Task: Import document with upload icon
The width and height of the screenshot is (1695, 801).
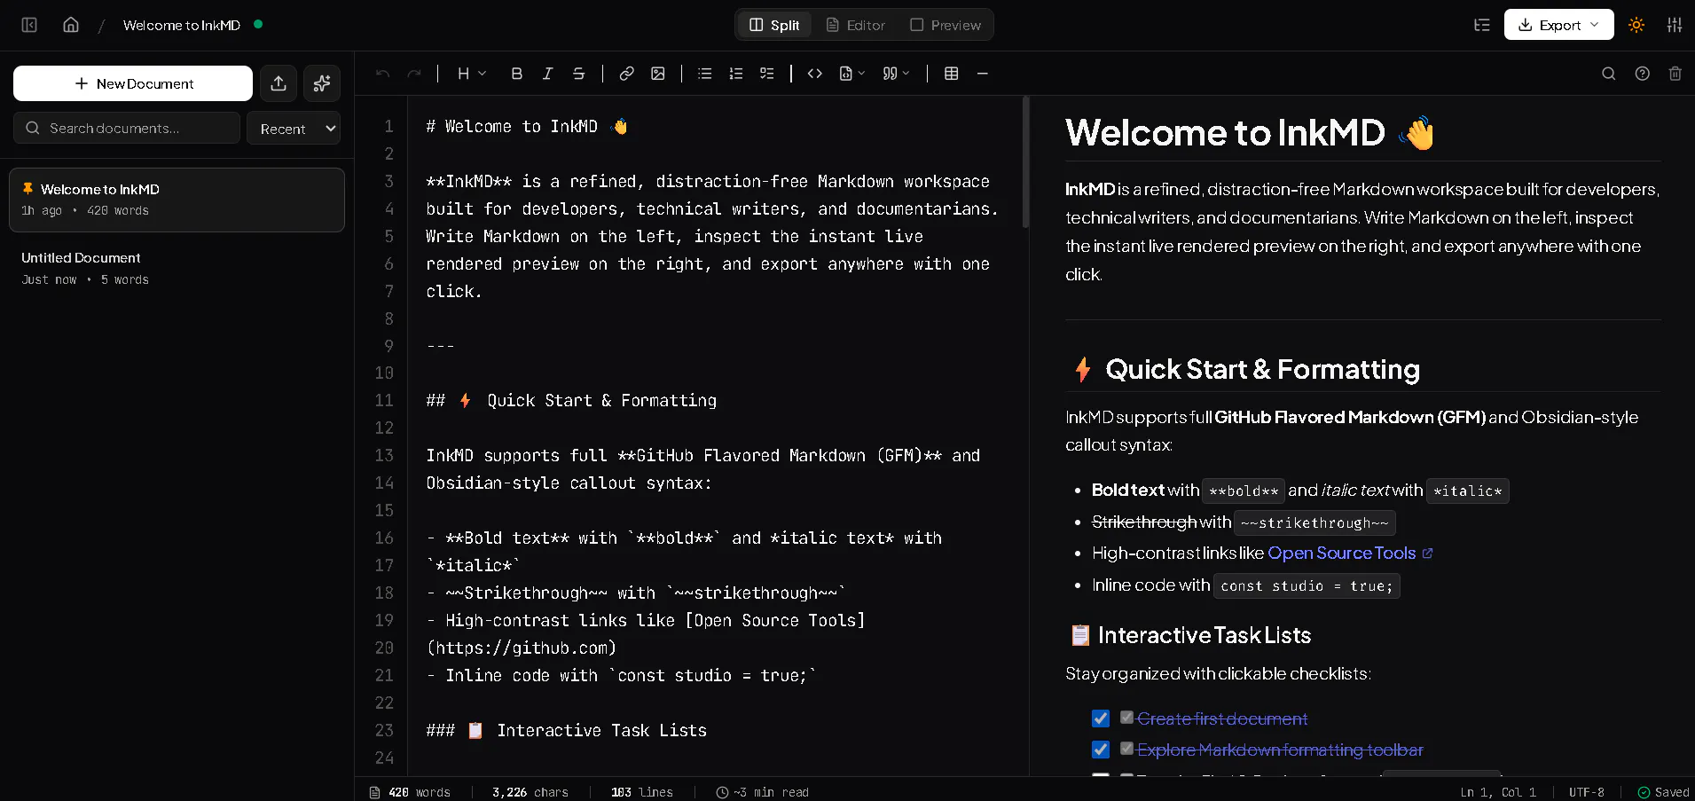Action: coord(279,83)
